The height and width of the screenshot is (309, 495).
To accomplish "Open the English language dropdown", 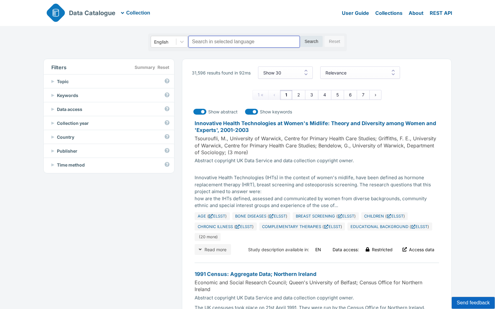I will tap(169, 42).
